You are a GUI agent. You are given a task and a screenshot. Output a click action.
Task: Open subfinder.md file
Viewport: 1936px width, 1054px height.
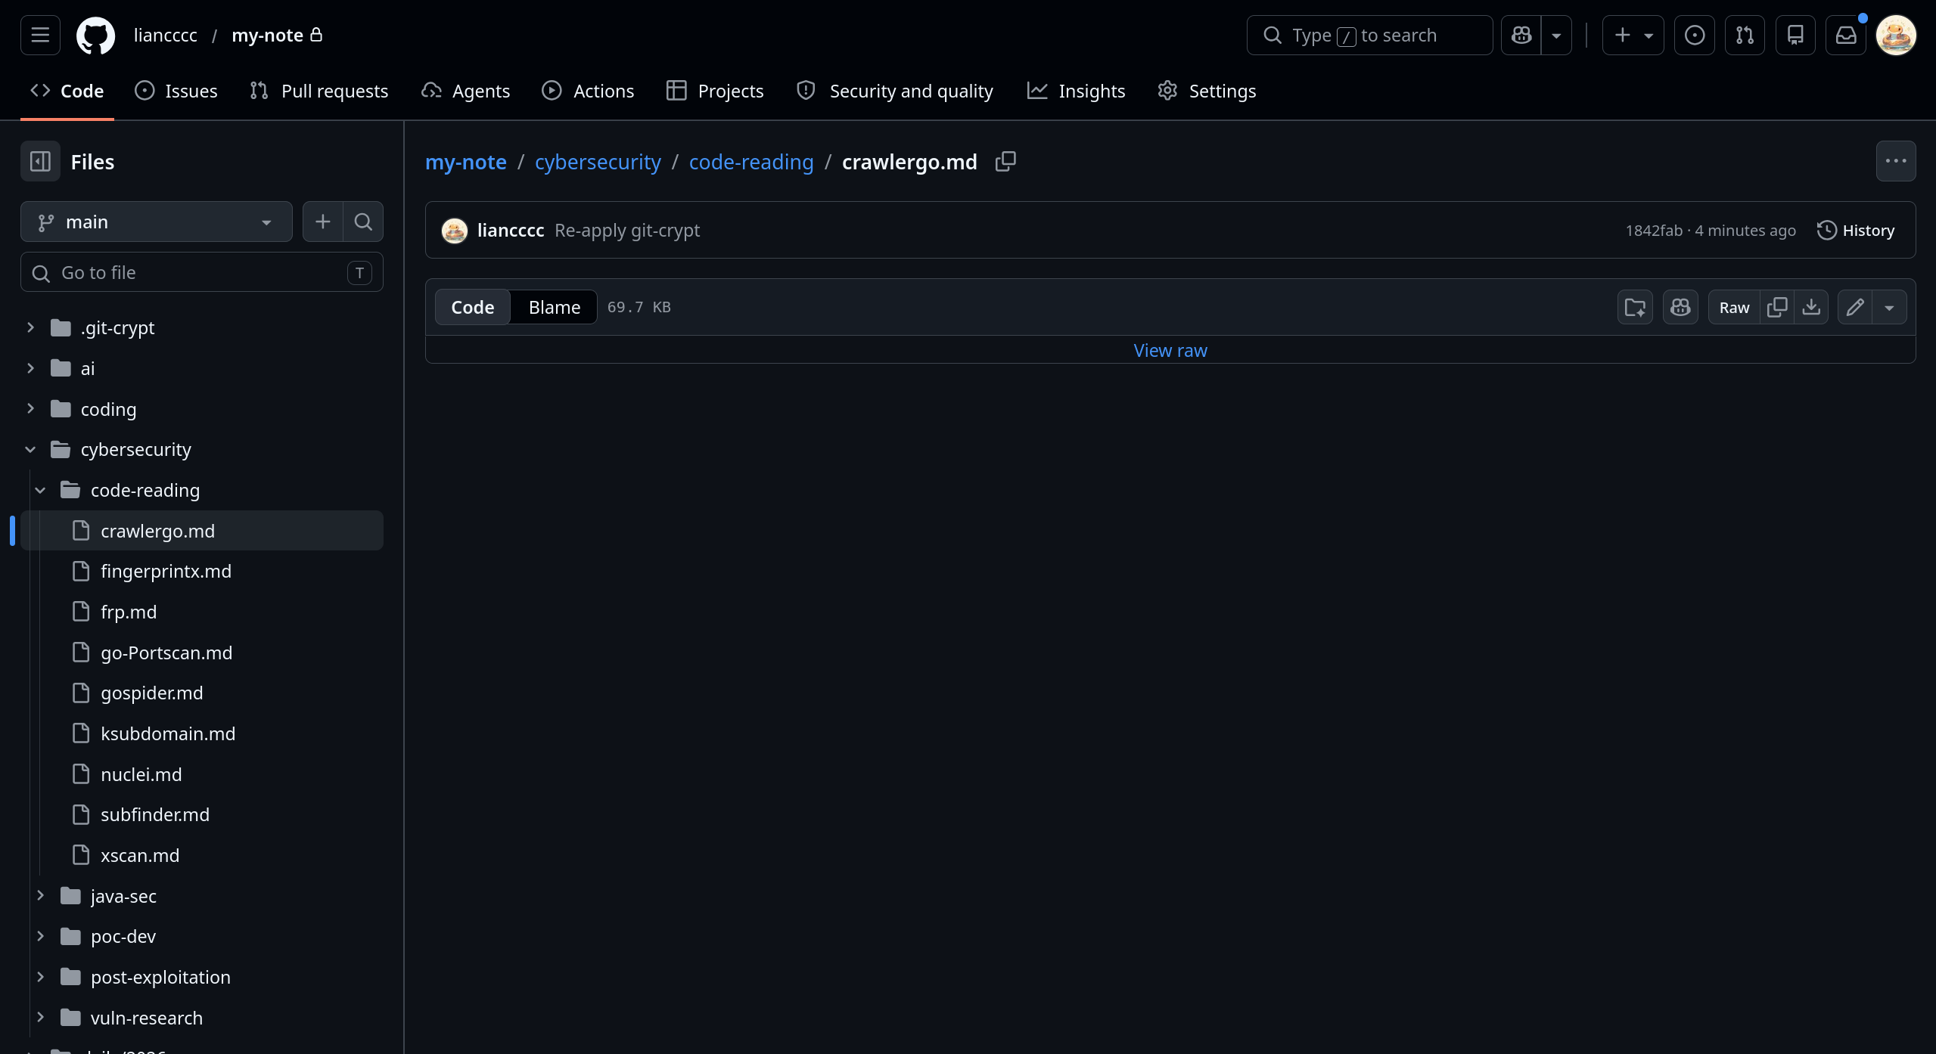[x=202, y=814]
